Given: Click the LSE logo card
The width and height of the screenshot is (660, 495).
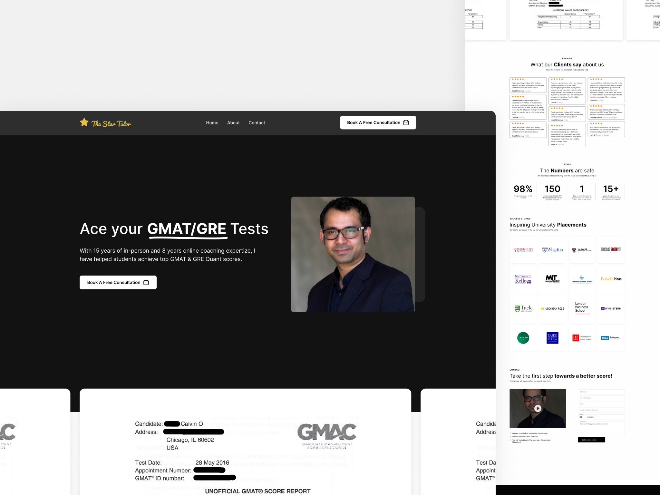Looking at the screenshot, I should coord(582,338).
